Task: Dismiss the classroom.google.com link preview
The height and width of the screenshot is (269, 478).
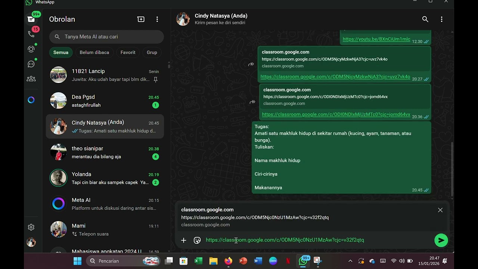Action: [440, 210]
